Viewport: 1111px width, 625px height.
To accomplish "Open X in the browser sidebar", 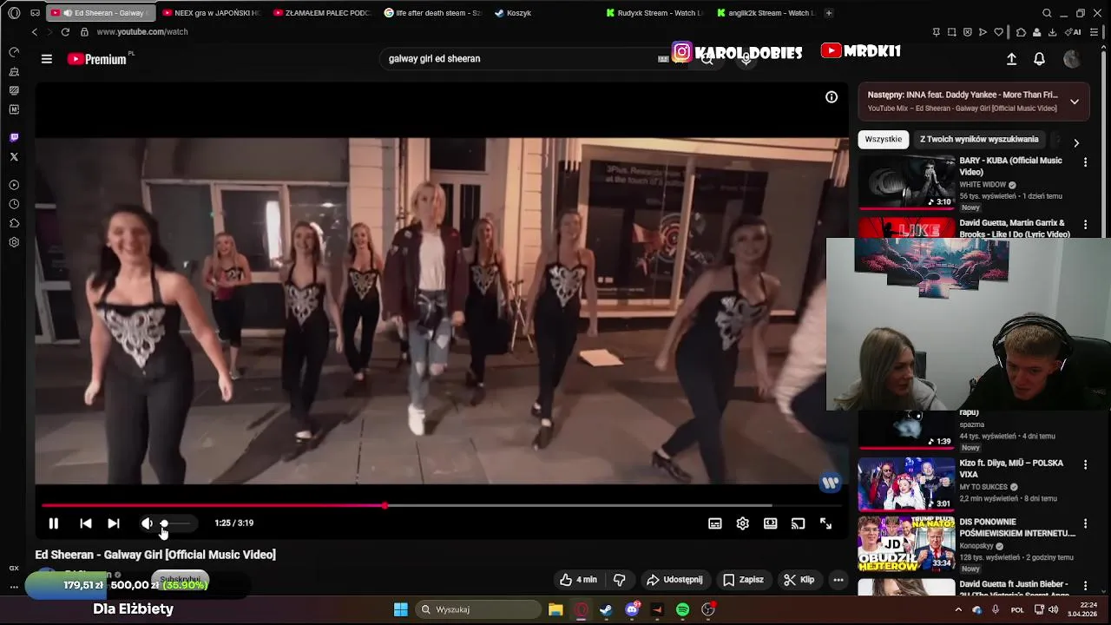I will [14, 157].
